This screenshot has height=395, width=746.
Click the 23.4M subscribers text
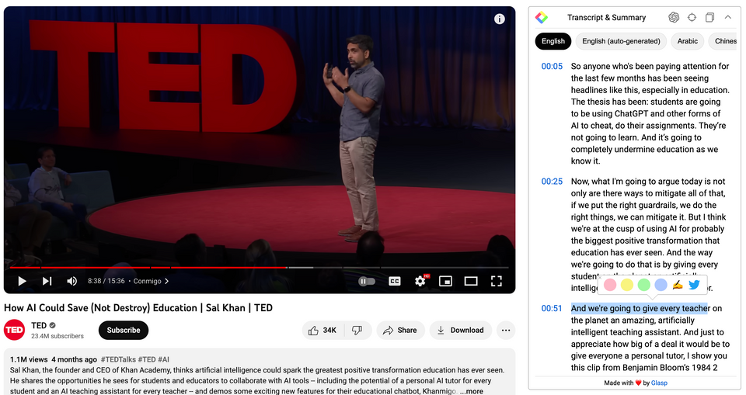[x=58, y=336]
